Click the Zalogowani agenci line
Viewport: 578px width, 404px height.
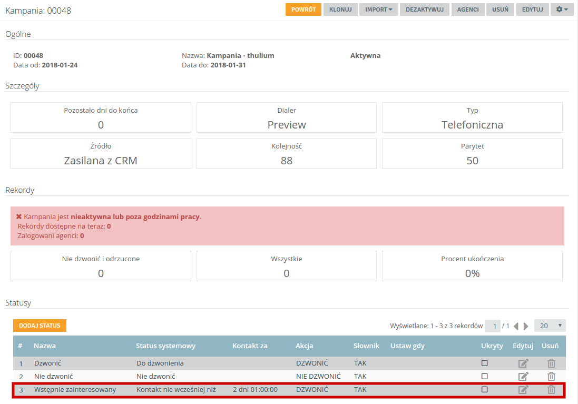51,236
